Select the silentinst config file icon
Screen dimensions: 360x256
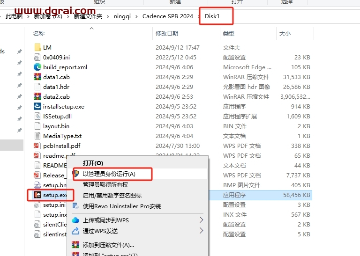point(37,234)
